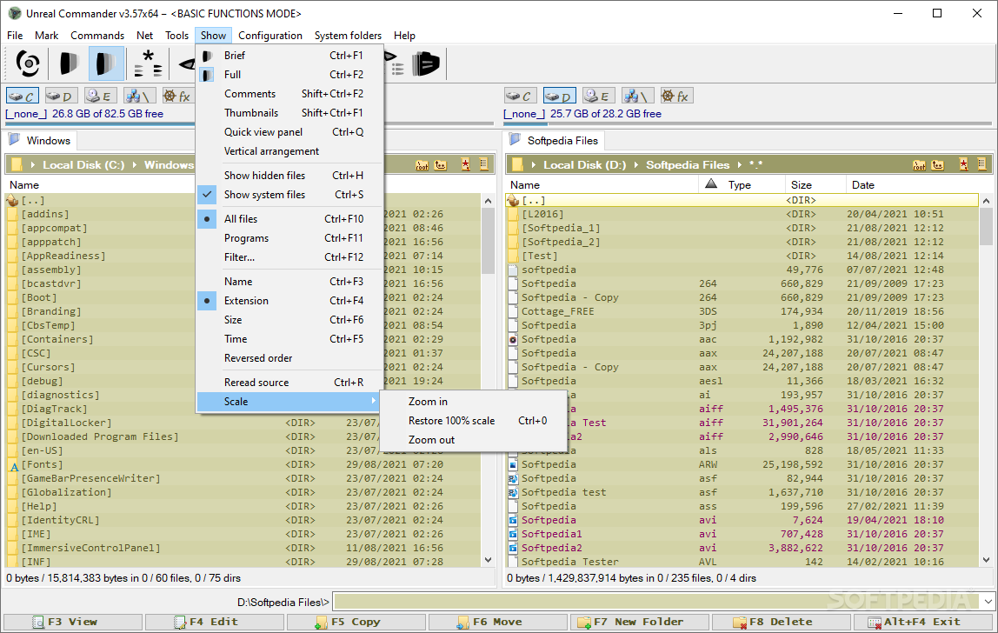Sort by Time in Show menu

[x=289, y=339]
